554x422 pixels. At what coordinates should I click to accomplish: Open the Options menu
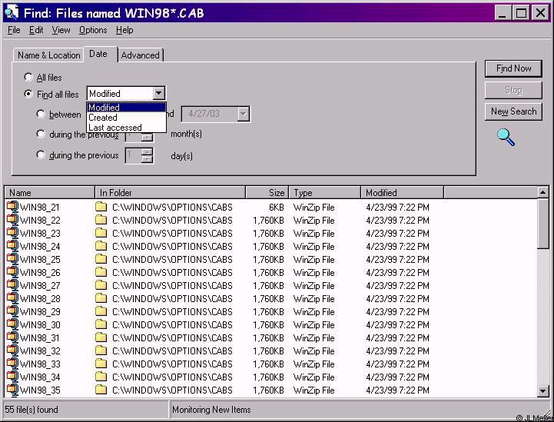(x=93, y=30)
